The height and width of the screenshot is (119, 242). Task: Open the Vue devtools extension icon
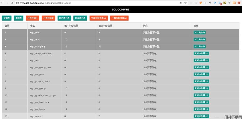pos(229,3)
